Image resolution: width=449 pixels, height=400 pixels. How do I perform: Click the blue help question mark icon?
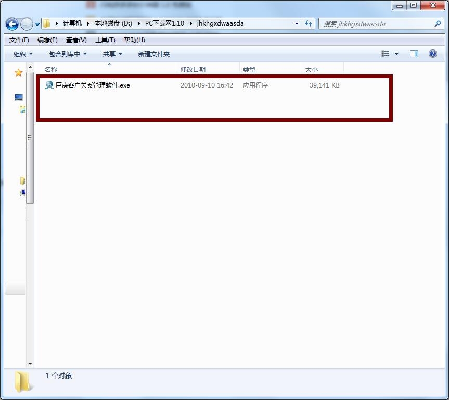(x=433, y=54)
